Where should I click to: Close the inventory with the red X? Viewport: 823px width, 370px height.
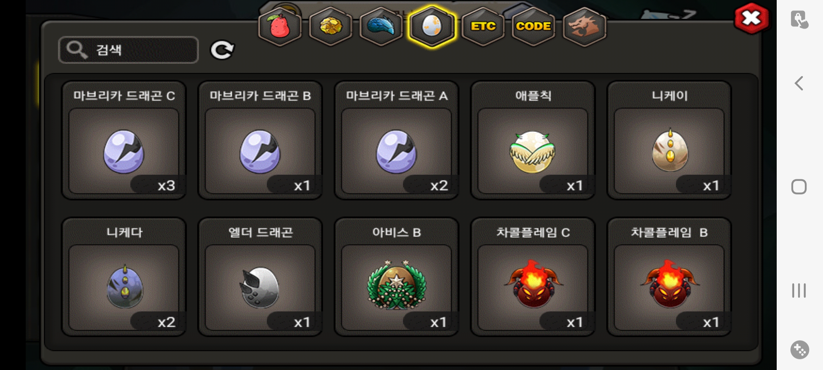pos(751,18)
